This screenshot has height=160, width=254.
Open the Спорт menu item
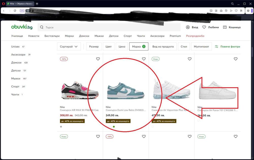click(x=128, y=36)
